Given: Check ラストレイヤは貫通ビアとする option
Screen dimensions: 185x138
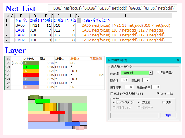Looking at the screenshot, I should click(x=112, y=93).
